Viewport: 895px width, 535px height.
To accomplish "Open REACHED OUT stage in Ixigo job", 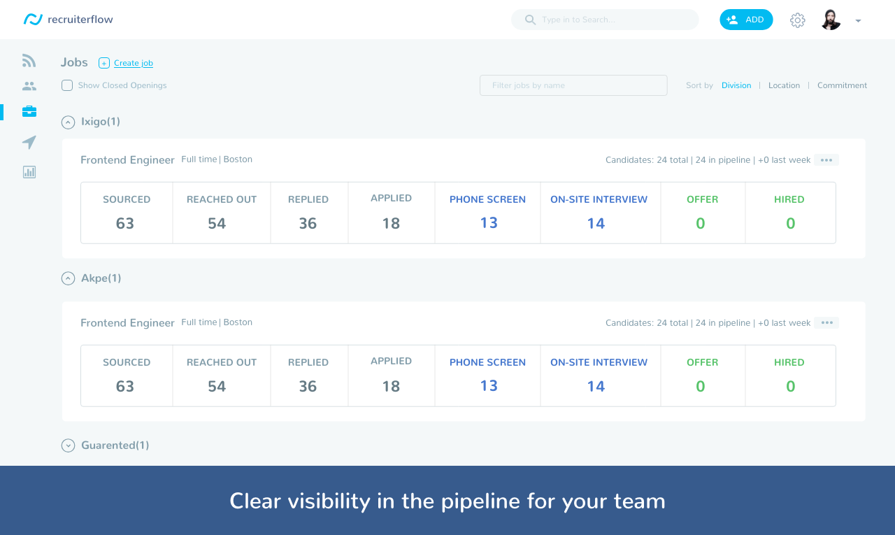I will coord(222,213).
